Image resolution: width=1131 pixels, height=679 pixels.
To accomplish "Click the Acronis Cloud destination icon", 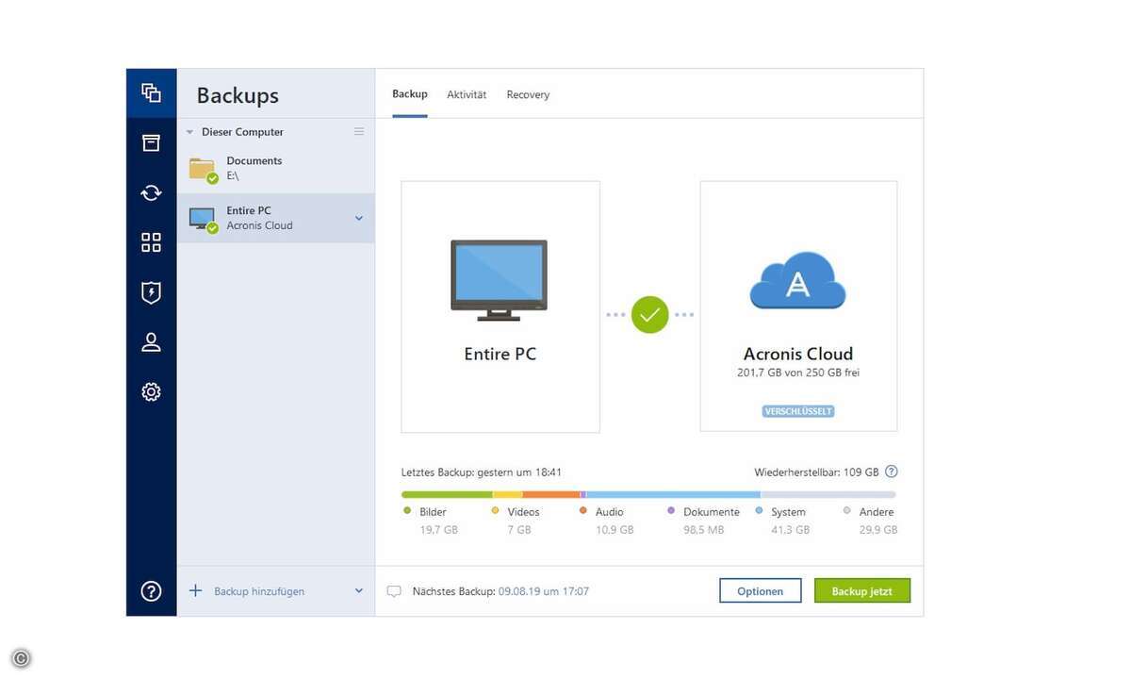I will point(798,280).
